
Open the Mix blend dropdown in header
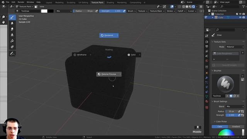tap(64, 11)
